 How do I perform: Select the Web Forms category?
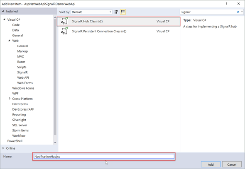(x=25, y=83)
